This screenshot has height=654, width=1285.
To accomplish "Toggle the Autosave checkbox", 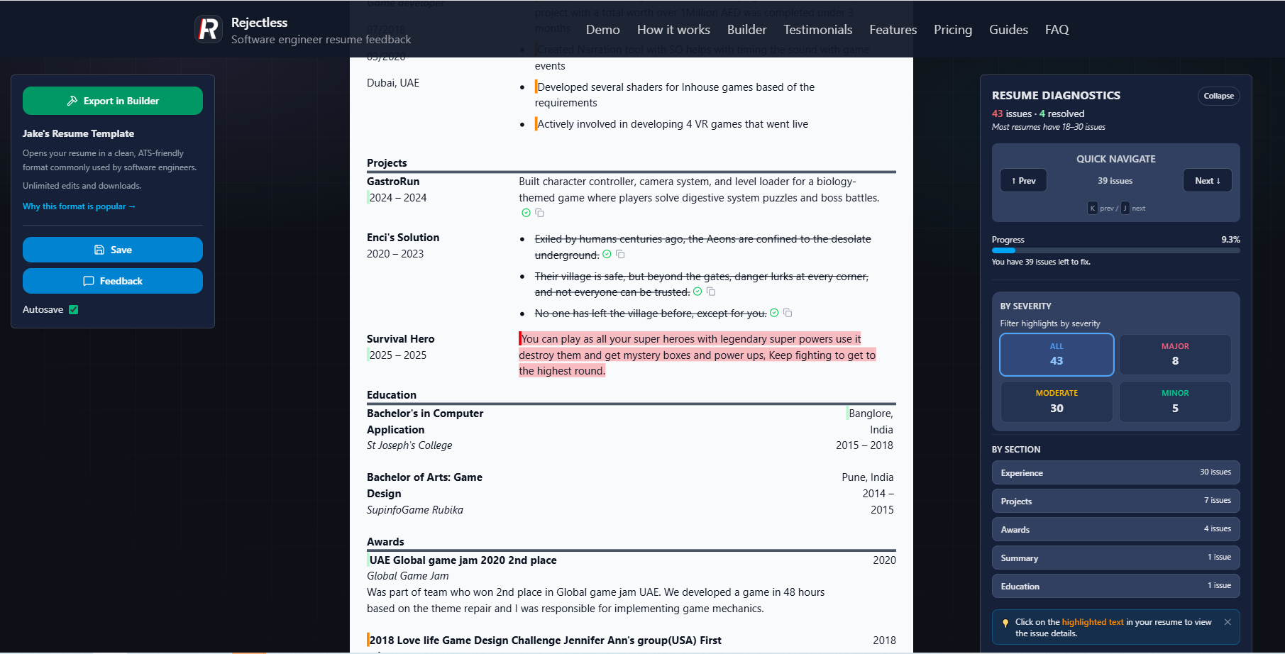I will [x=74, y=309].
